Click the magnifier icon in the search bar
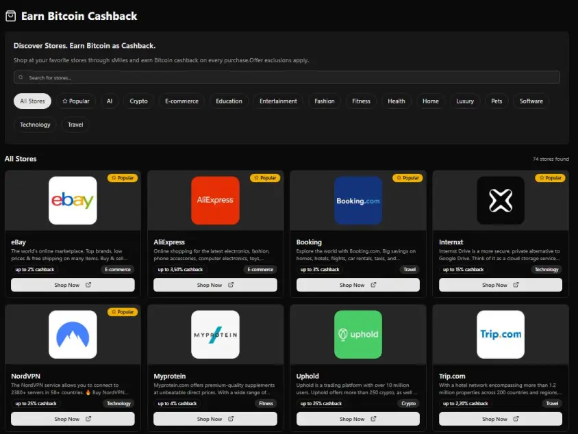 (21, 77)
